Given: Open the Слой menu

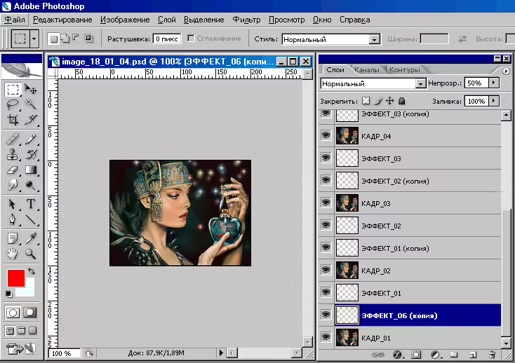Looking at the screenshot, I should [x=167, y=20].
